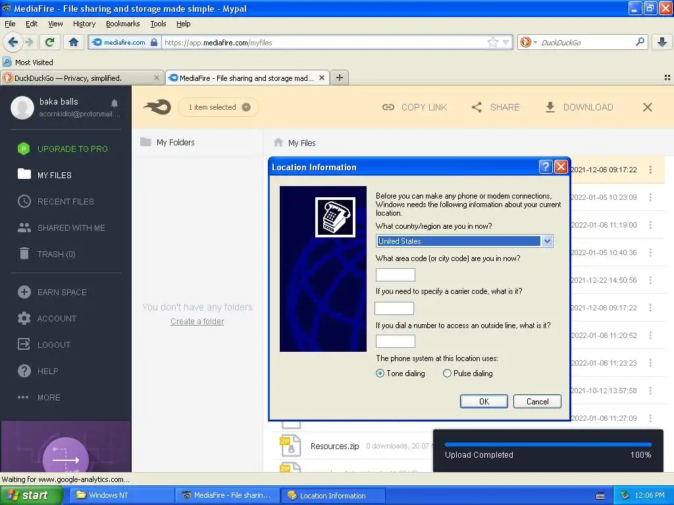The width and height of the screenshot is (674, 505).
Task: Click OK in Location Information dialog
Action: (484, 402)
